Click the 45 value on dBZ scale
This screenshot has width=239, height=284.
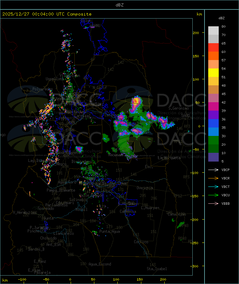223,94
